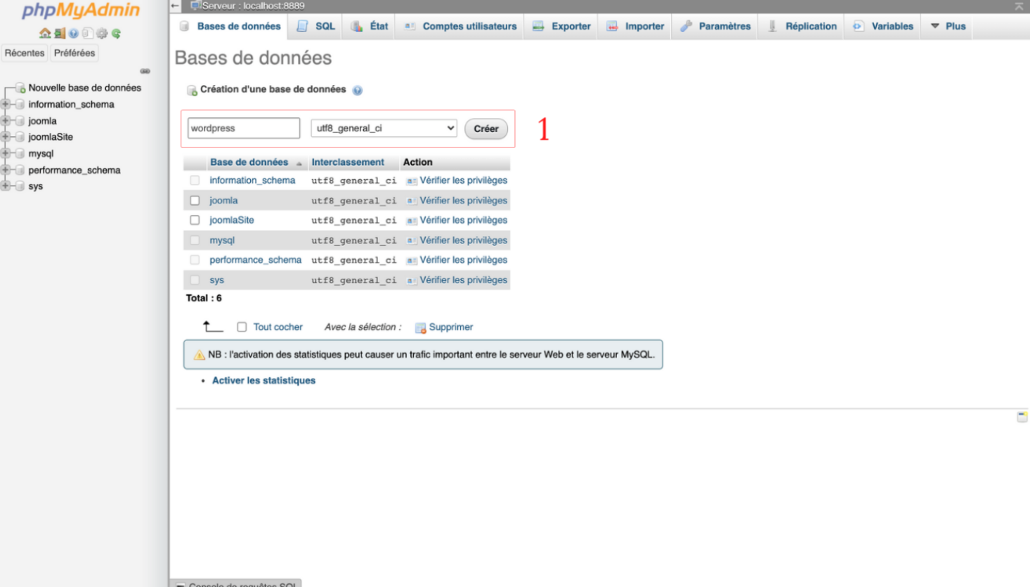Open the État tab
The image size is (1030, 587).
pos(370,26)
